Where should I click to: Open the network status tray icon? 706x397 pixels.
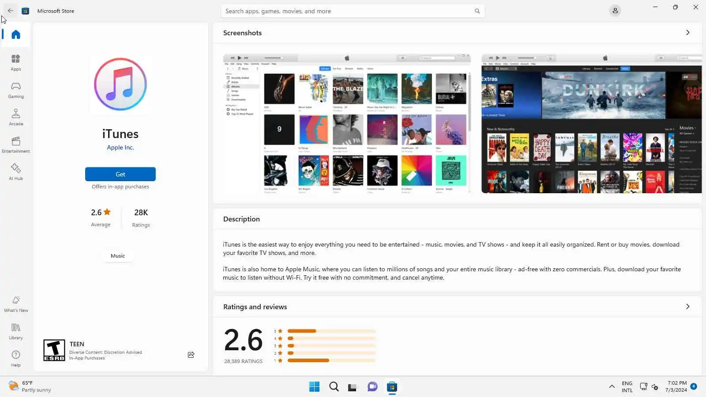(x=643, y=386)
